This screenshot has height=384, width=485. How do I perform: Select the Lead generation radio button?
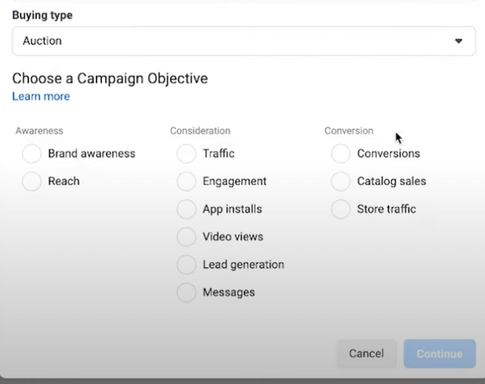pos(186,265)
